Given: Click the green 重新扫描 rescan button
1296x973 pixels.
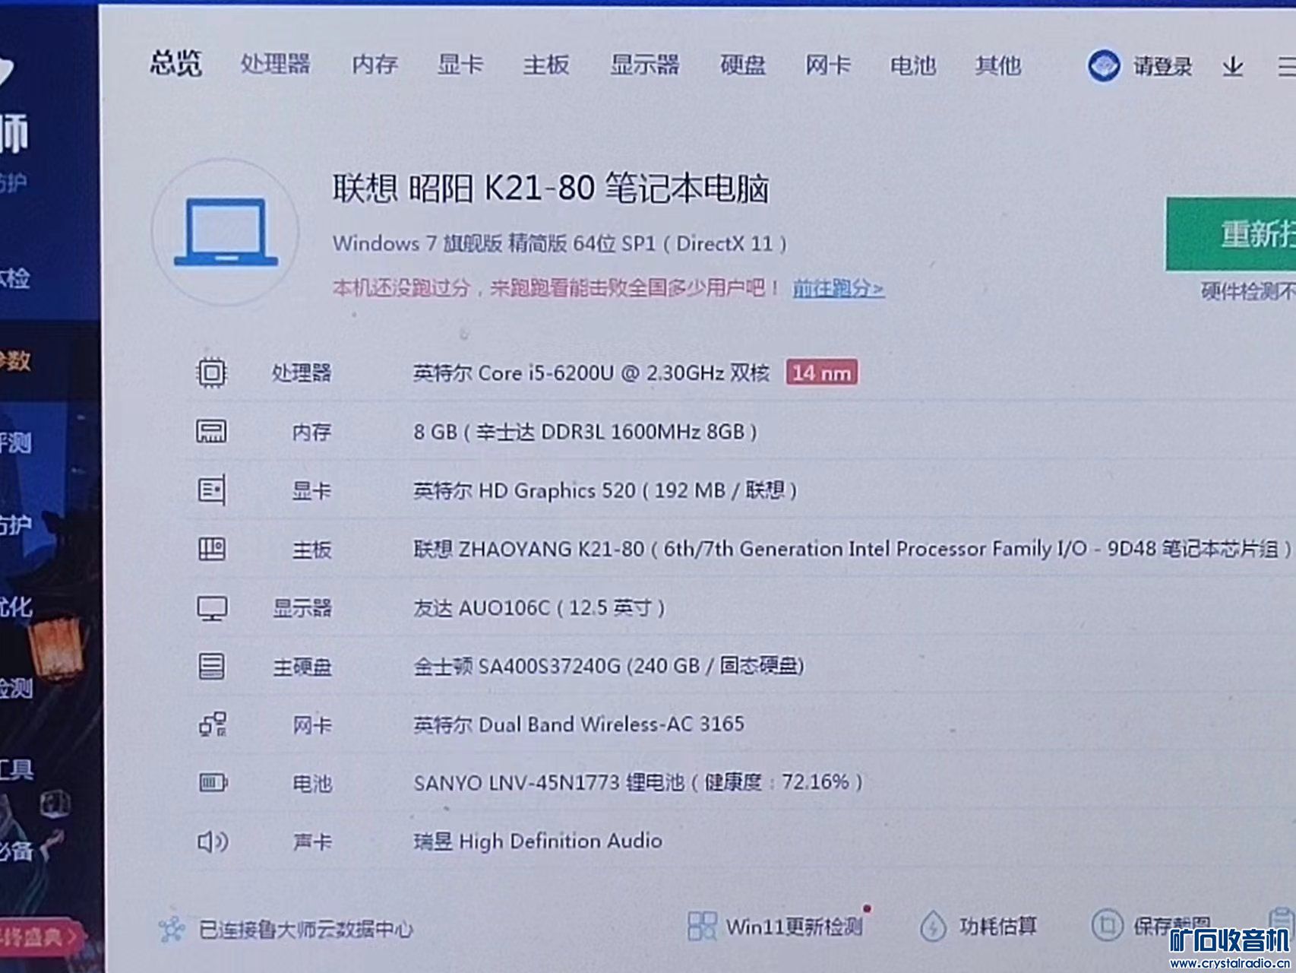Looking at the screenshot, I should pyautogui.click(x=1231, y=234).
